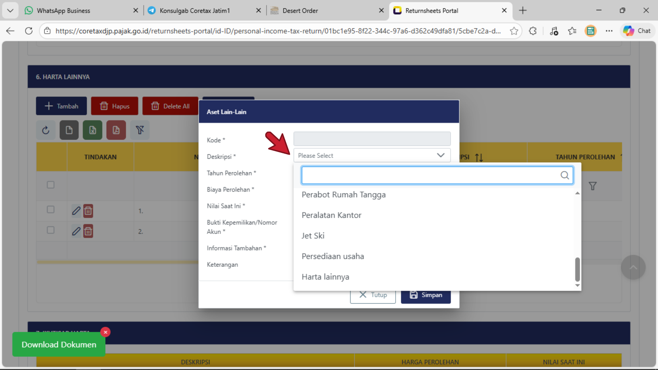Switch to the WhatsApp Business tab

click(63, 11)
